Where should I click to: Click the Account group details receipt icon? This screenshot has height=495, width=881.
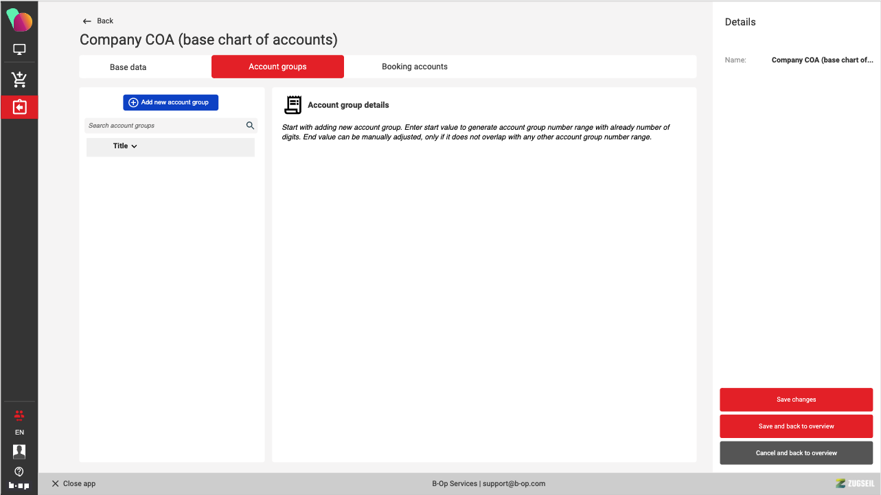click(x=293, y=105)
